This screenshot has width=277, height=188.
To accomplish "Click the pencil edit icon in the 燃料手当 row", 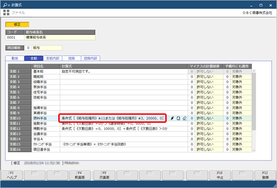I will pos(172,118).
